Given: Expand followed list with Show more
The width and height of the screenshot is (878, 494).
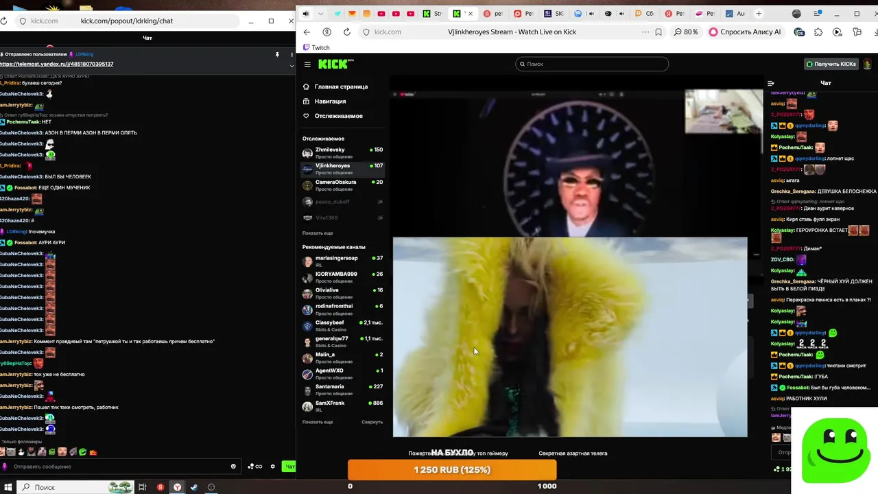Looking at the screenshot, I should coord(318,233).
